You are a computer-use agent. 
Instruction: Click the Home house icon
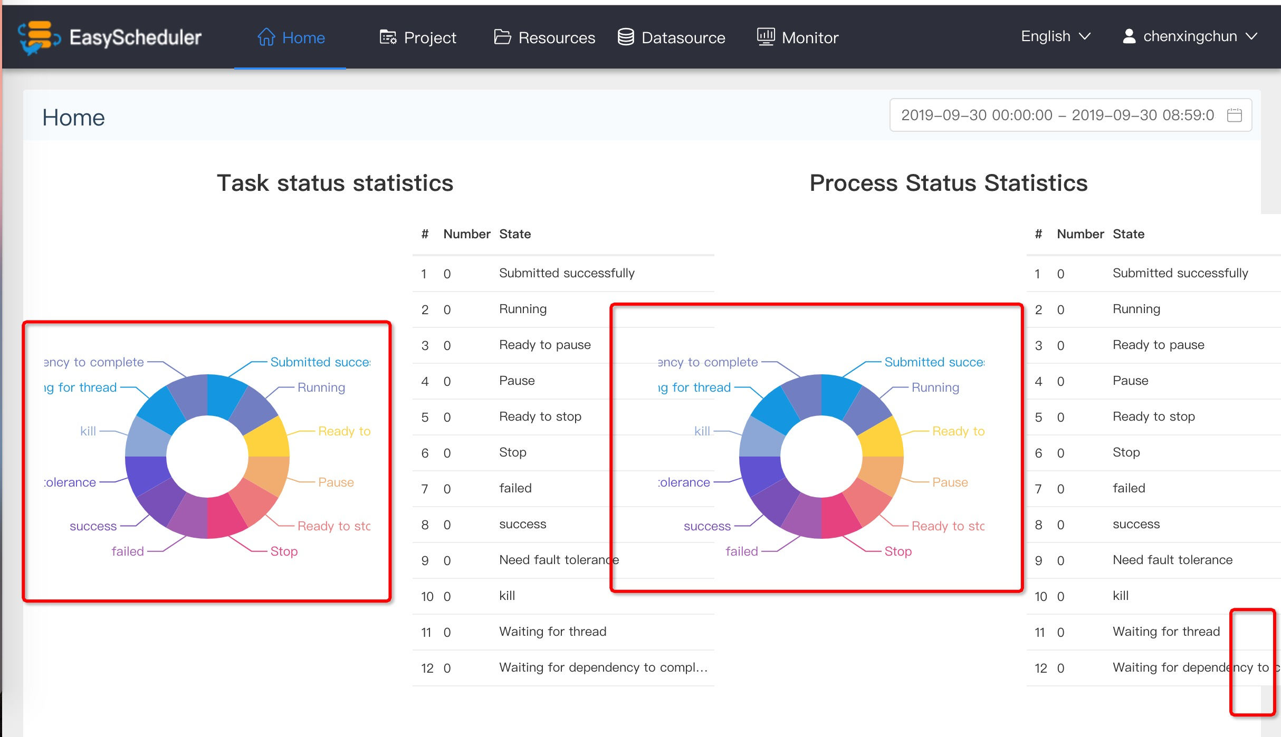tap(266, 37)
